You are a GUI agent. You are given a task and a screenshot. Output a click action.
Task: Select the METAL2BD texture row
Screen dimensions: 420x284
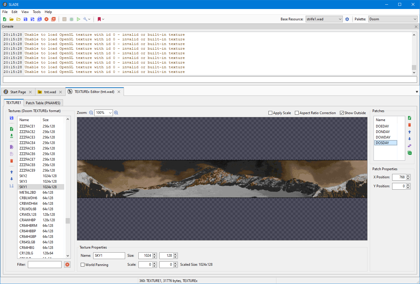[41, 193]
